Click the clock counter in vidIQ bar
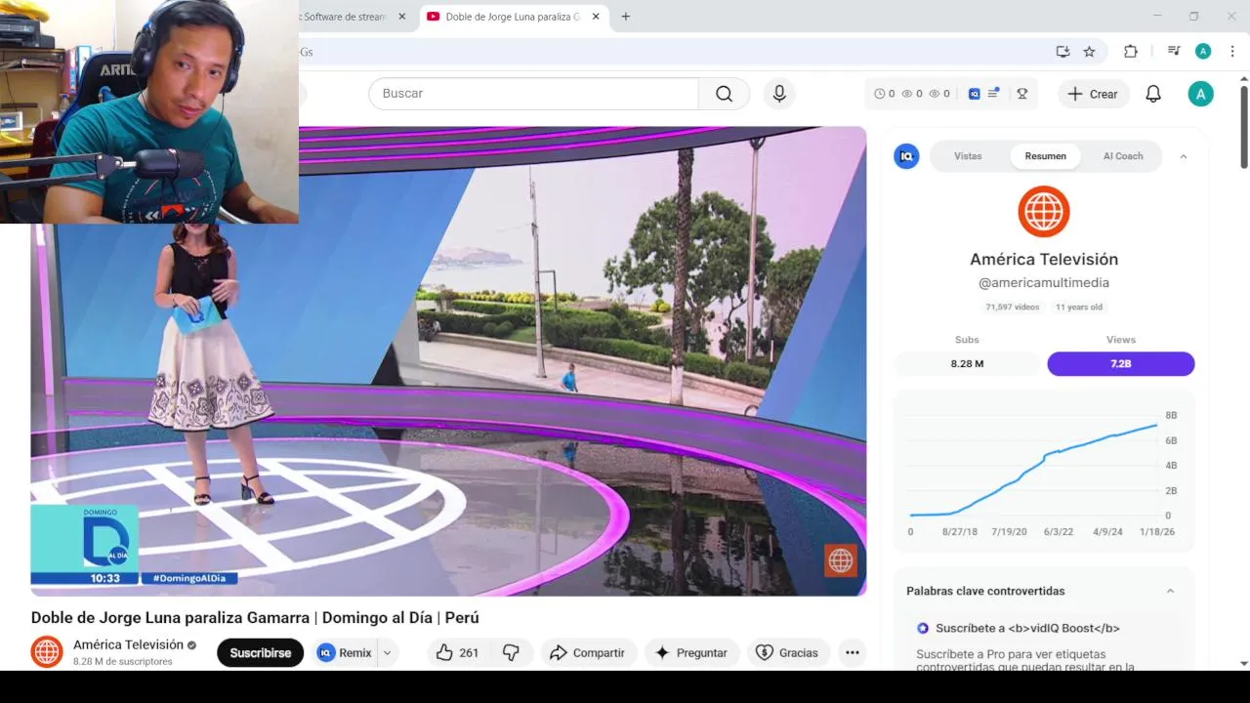 884,94
